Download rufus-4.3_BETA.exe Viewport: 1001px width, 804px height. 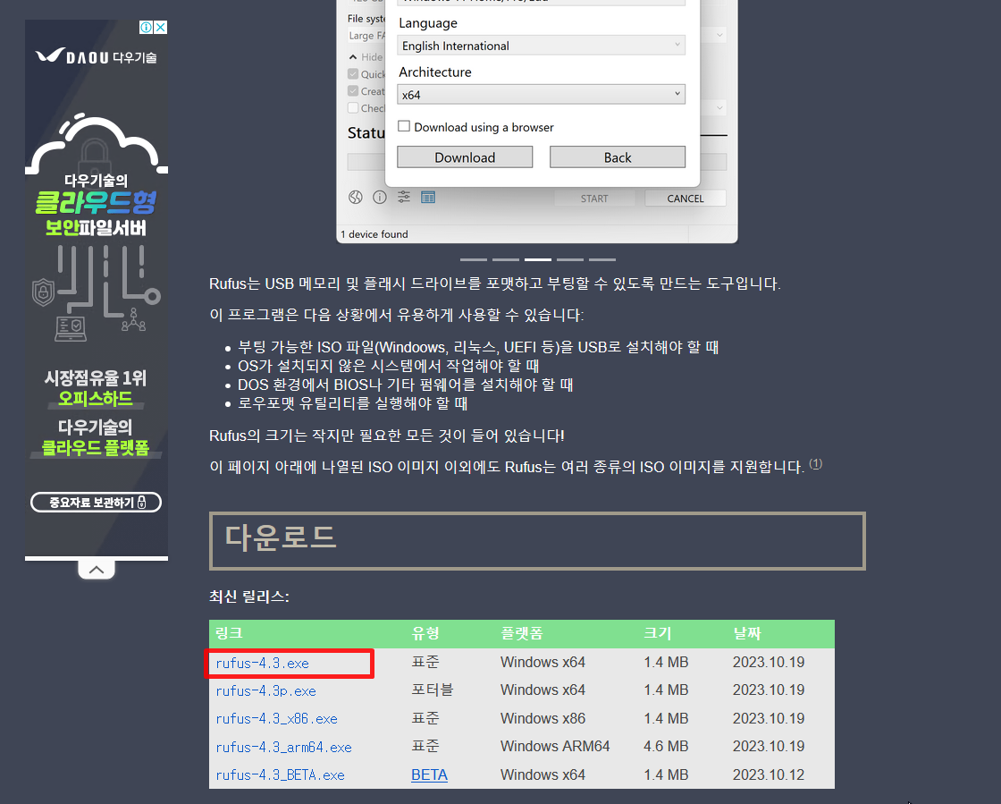[281, 775]
